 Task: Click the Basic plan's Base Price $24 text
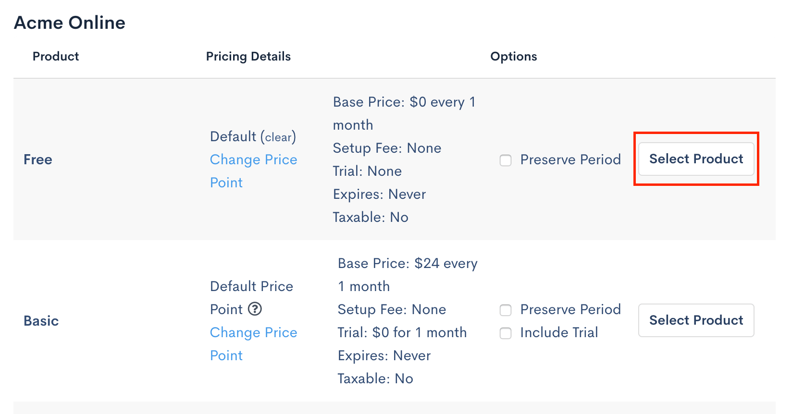pos(408,264)
